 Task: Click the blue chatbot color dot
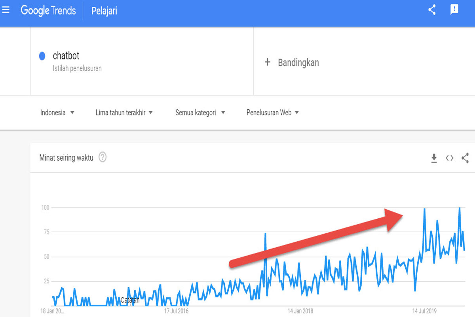click(x=42, y=56)
